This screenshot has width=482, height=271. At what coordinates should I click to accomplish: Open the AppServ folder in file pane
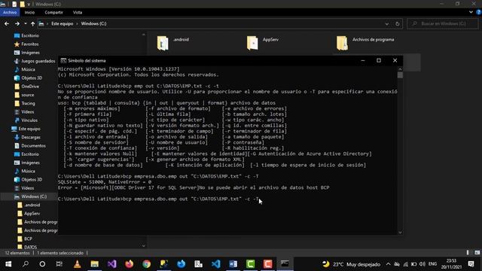(252, 43)
